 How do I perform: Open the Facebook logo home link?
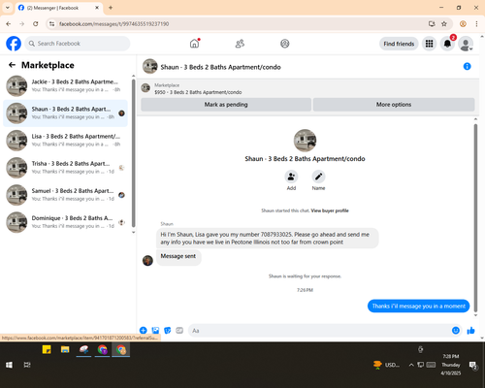(x=14, y=44)
